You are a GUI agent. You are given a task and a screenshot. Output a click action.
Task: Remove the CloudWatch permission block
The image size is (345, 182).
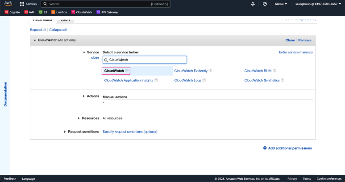click(305, 40)
